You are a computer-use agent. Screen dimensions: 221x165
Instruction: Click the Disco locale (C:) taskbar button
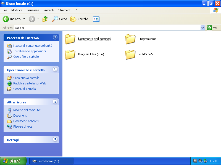pos(51,161)
